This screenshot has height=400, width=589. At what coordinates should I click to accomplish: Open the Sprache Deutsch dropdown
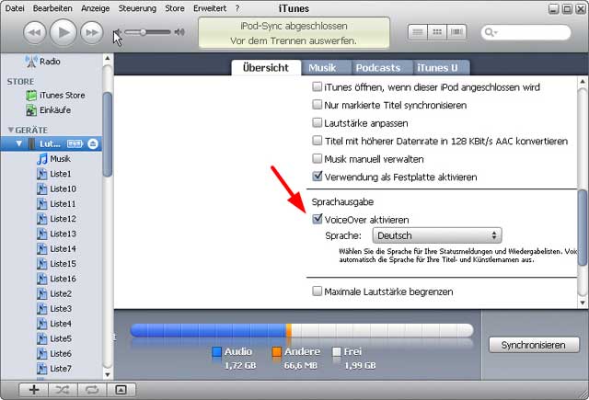(437, 235)
